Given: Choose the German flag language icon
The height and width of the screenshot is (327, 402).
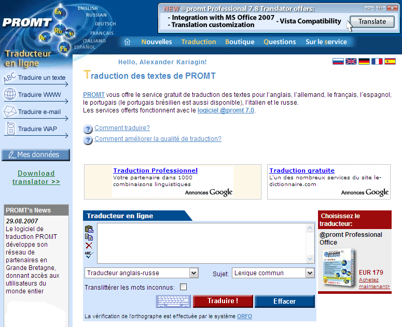Looking at the screenshot, I should tap(364, 62).
